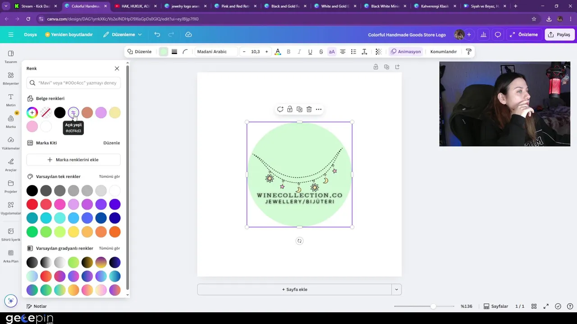Switch to the Black and Gold browser tab
577x324 pixels.
(x=284, y=6)
